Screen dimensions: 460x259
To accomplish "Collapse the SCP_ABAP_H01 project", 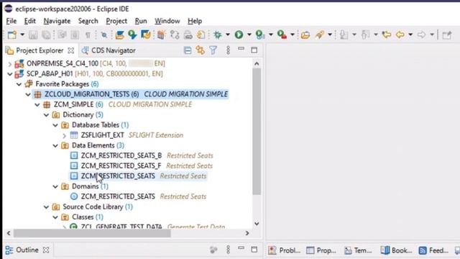I will 9,74.
